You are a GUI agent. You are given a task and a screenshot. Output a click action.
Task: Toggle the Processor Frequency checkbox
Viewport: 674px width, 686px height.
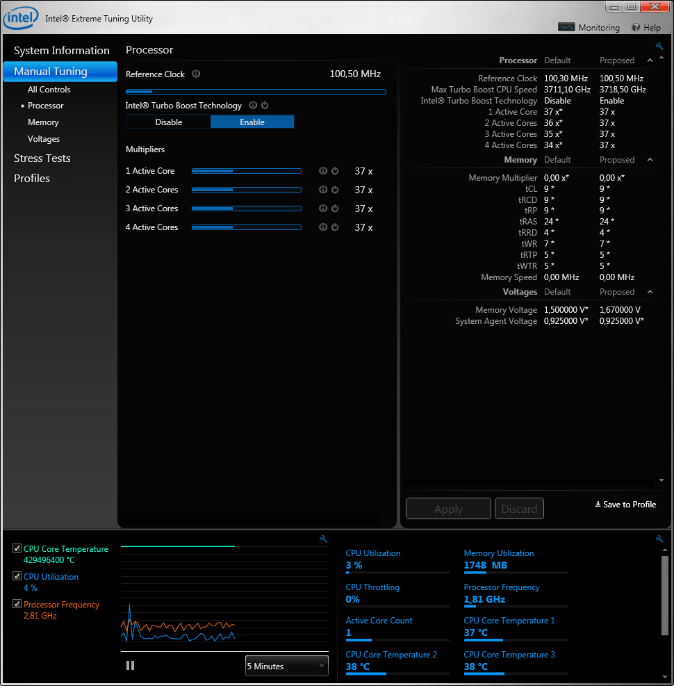[x=17, y=605]
